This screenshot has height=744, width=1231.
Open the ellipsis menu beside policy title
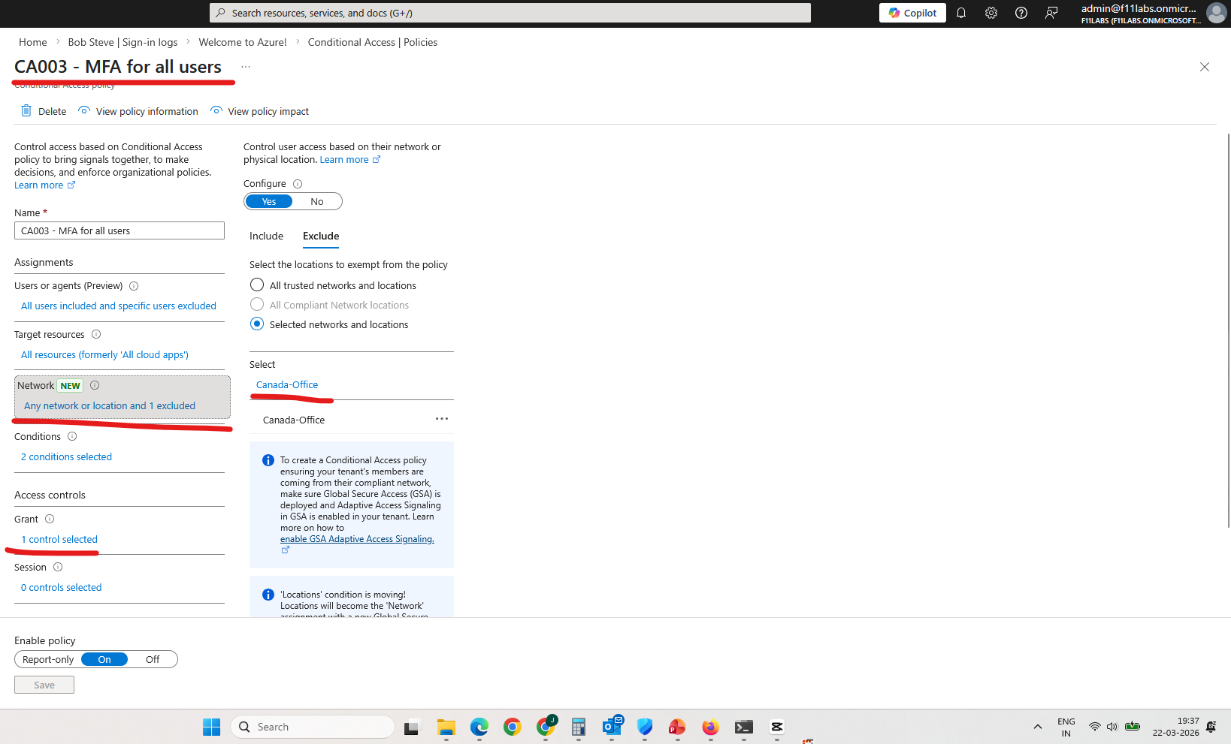point(246,68)
